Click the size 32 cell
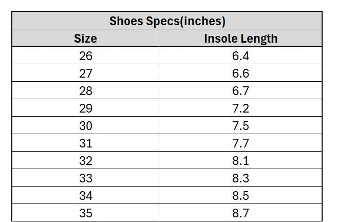This screenshot has height=222, width=337. (x=85, y=160)
